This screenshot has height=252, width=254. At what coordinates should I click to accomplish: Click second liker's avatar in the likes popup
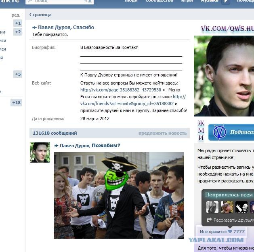227,207
